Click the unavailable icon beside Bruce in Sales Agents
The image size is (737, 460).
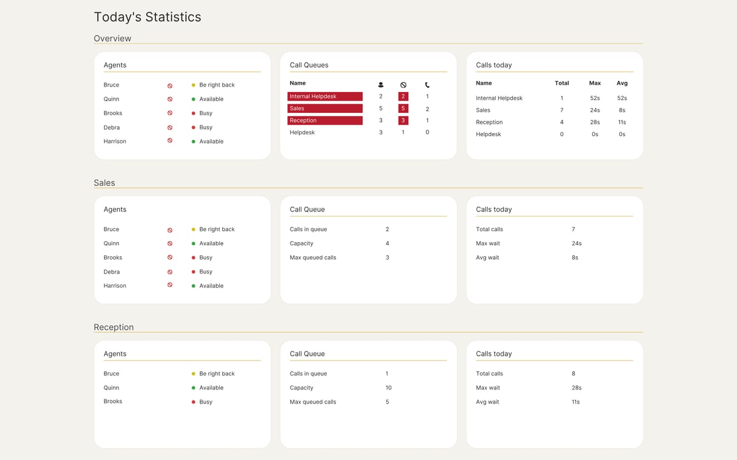[x=170, y=230]
